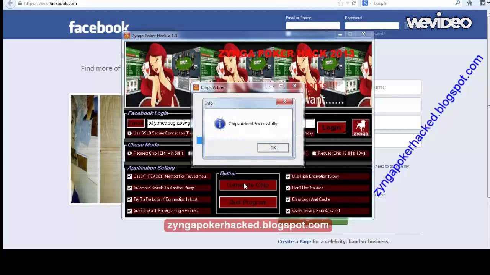The height and width of the screenshot is (275, 490).
Task: Click the red Login button
Action: pos(332,128)
